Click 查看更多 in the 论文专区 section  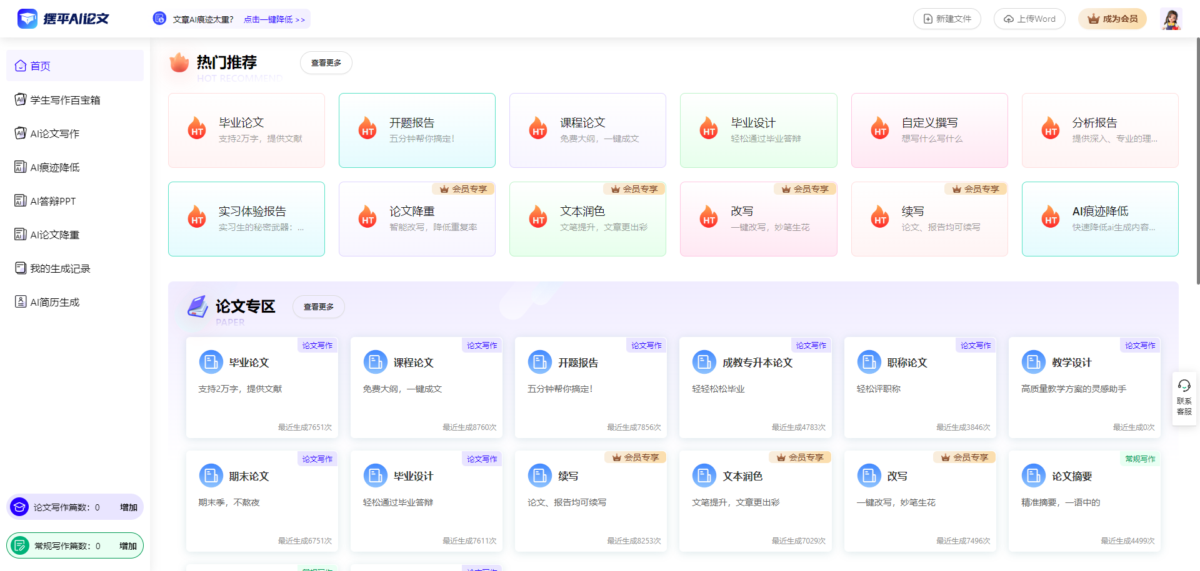(318, 306)
